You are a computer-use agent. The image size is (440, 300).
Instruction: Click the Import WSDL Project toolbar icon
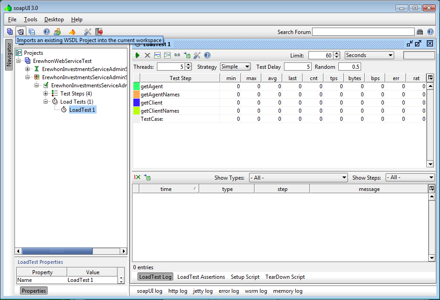pos(20,32)
